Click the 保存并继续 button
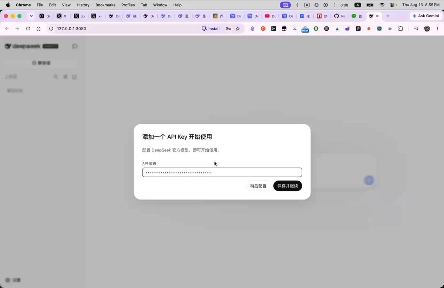 click(x=287, y=186)
